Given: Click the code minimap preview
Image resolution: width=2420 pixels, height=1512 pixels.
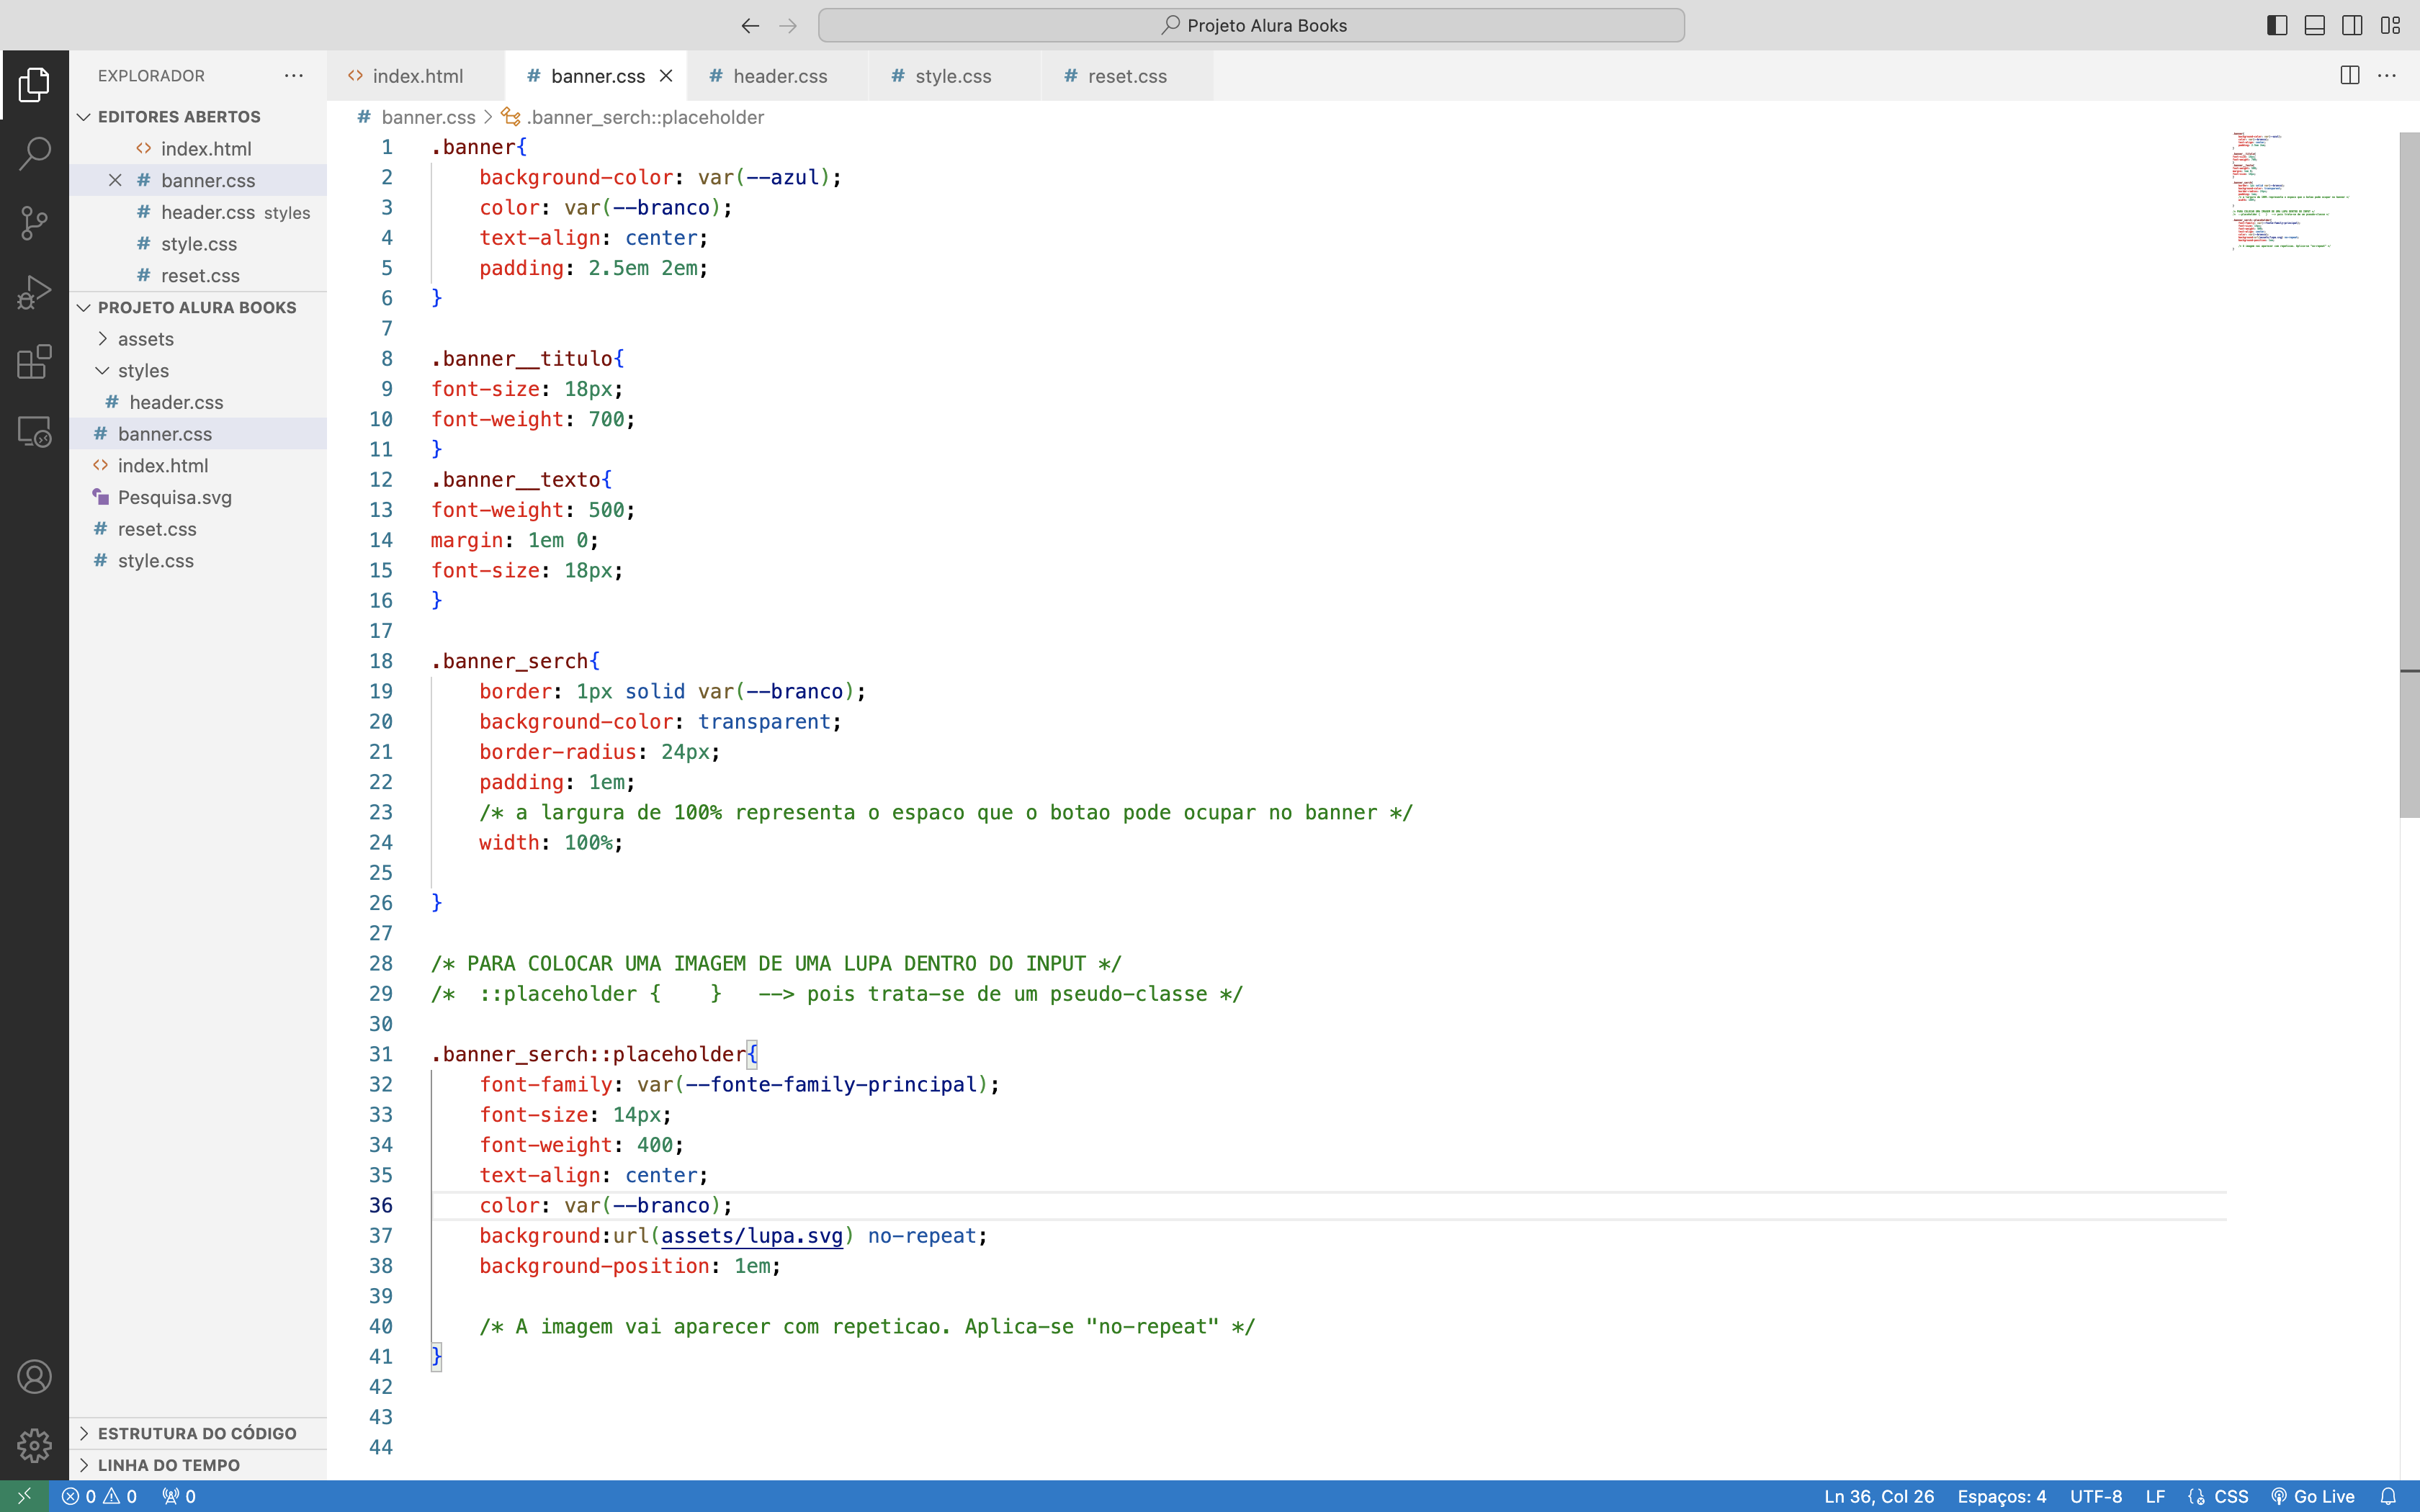Looking at the screenshot, I should [x=2290, y=190].
